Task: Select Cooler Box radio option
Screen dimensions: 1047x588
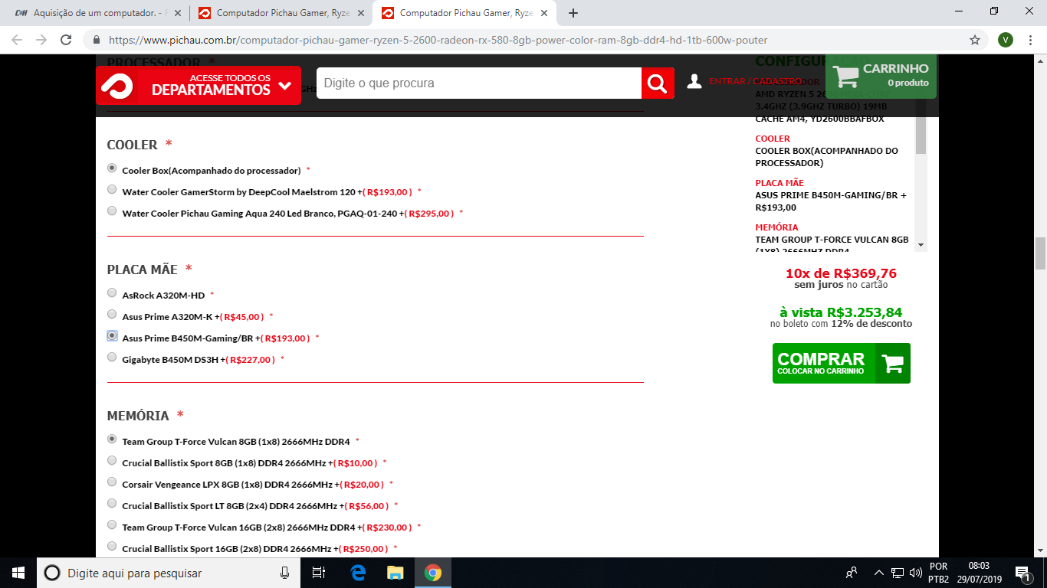Action: 112,168
